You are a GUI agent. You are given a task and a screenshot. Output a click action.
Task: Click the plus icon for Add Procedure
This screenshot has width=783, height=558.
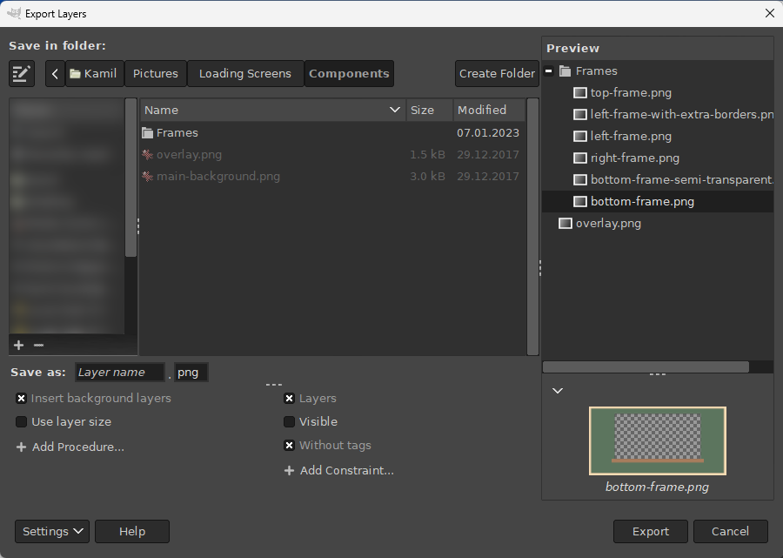(21, 447)
